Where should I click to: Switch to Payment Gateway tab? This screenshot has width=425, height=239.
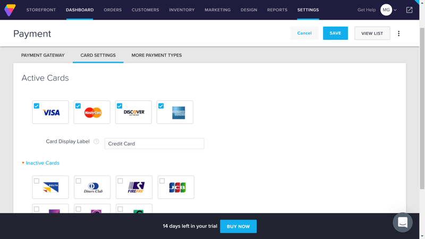43,55
